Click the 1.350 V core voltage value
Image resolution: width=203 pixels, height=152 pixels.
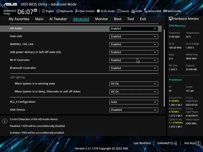tap(190, 48)
